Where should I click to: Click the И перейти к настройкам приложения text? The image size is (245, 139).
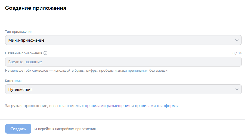[x=65, y=129]
